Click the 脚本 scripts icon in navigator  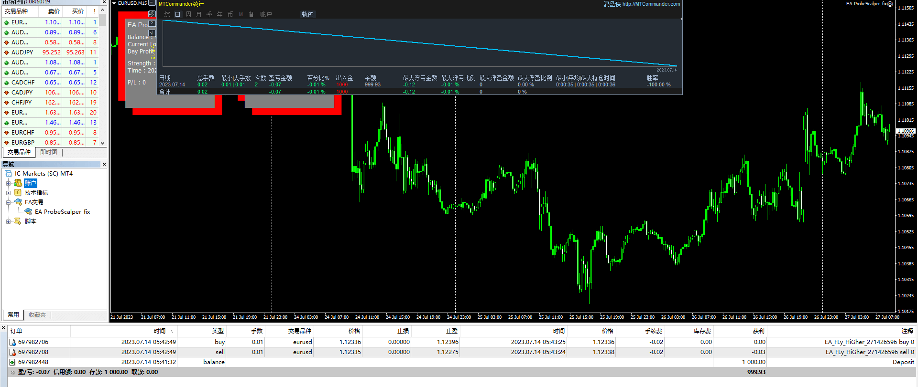[x=18, y=221]
